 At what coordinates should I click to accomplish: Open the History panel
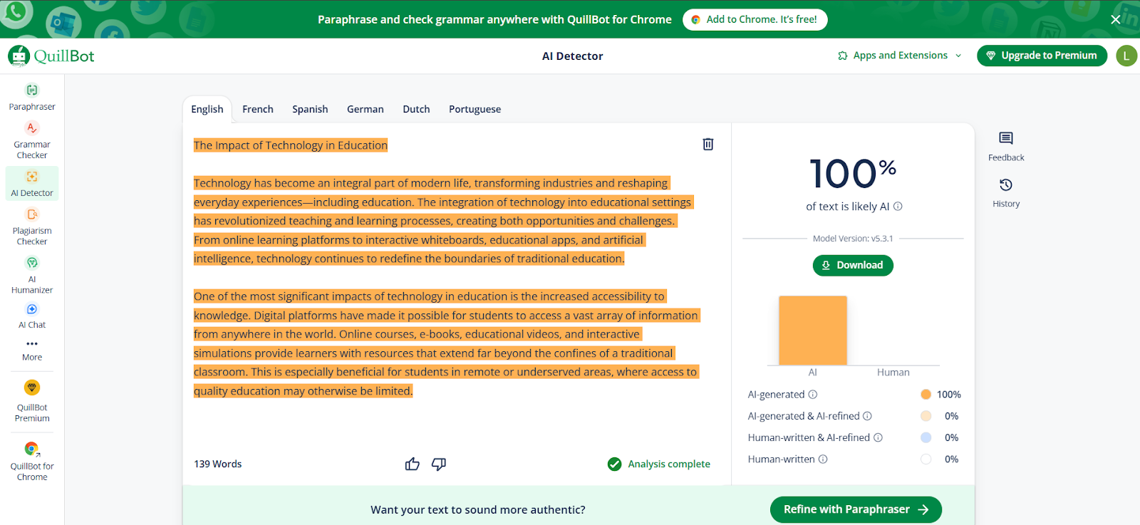[1006, 193]
